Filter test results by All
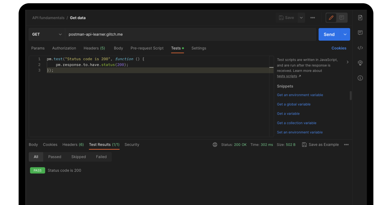This screenshot has width=392, height=205. (36, 157)
